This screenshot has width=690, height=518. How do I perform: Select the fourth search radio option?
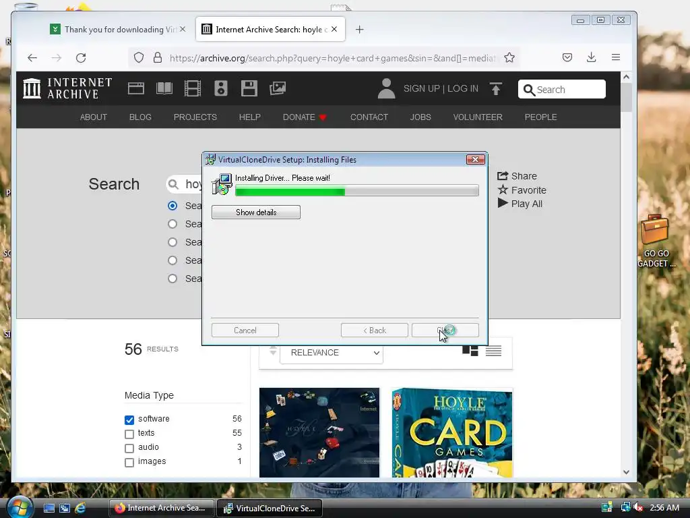click(x=172, y=260)
